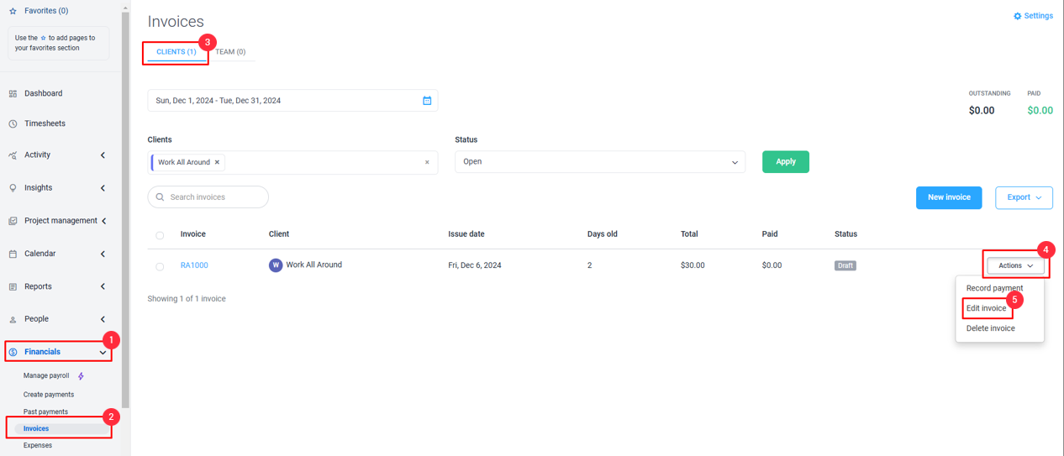Click the purple W client avatar
The image size is (1064, 456).
(x=276, y=265)
